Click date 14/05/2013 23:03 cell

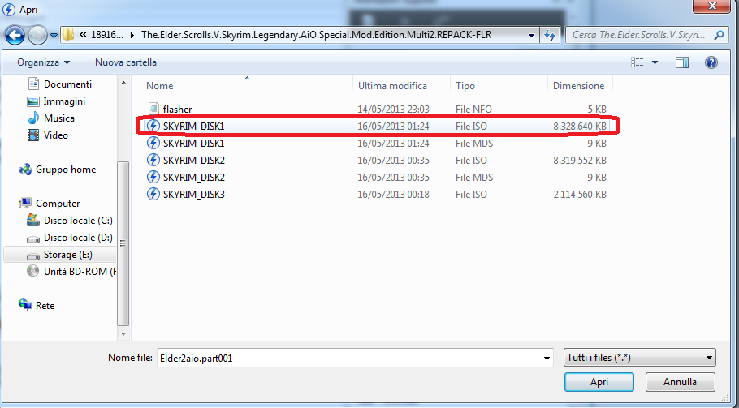point(393,110)
